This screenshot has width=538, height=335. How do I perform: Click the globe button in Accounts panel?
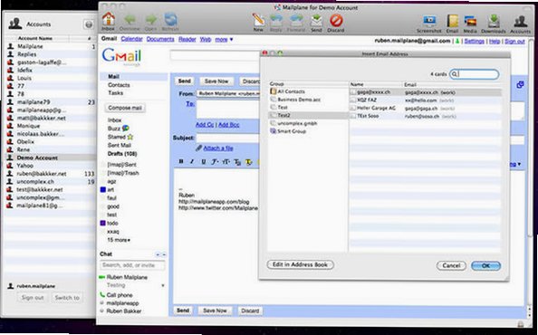[x=89, y=24]
